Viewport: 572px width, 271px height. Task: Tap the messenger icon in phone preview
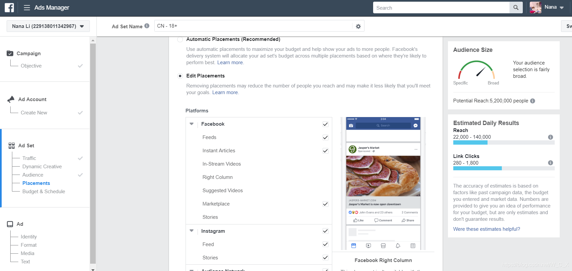click(x=415, y=125)
